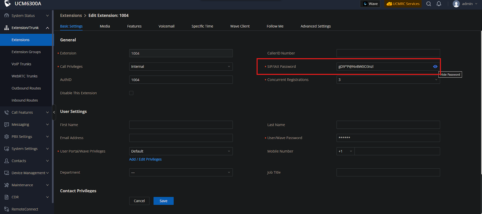Switch to the Advanced Settings tab

point(315,26)
